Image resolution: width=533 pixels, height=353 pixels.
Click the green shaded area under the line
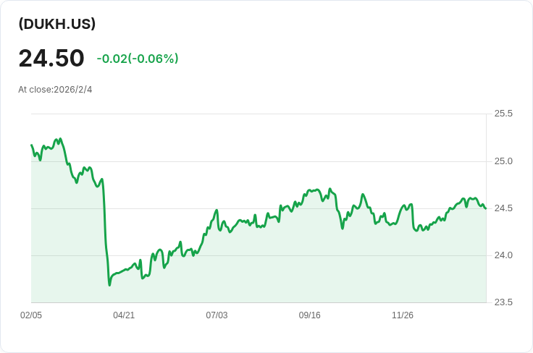pyautogui.click(x=290, y=268)
